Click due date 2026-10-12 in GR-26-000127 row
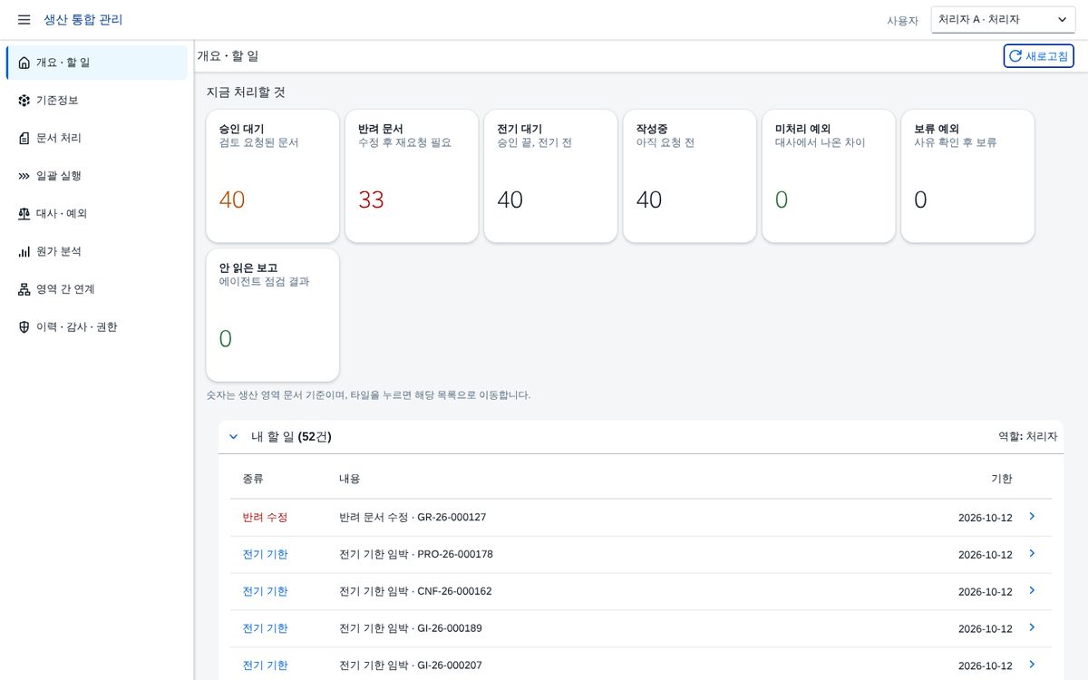The width and height of the screenshot is (1088, 680). pos(986,518)
